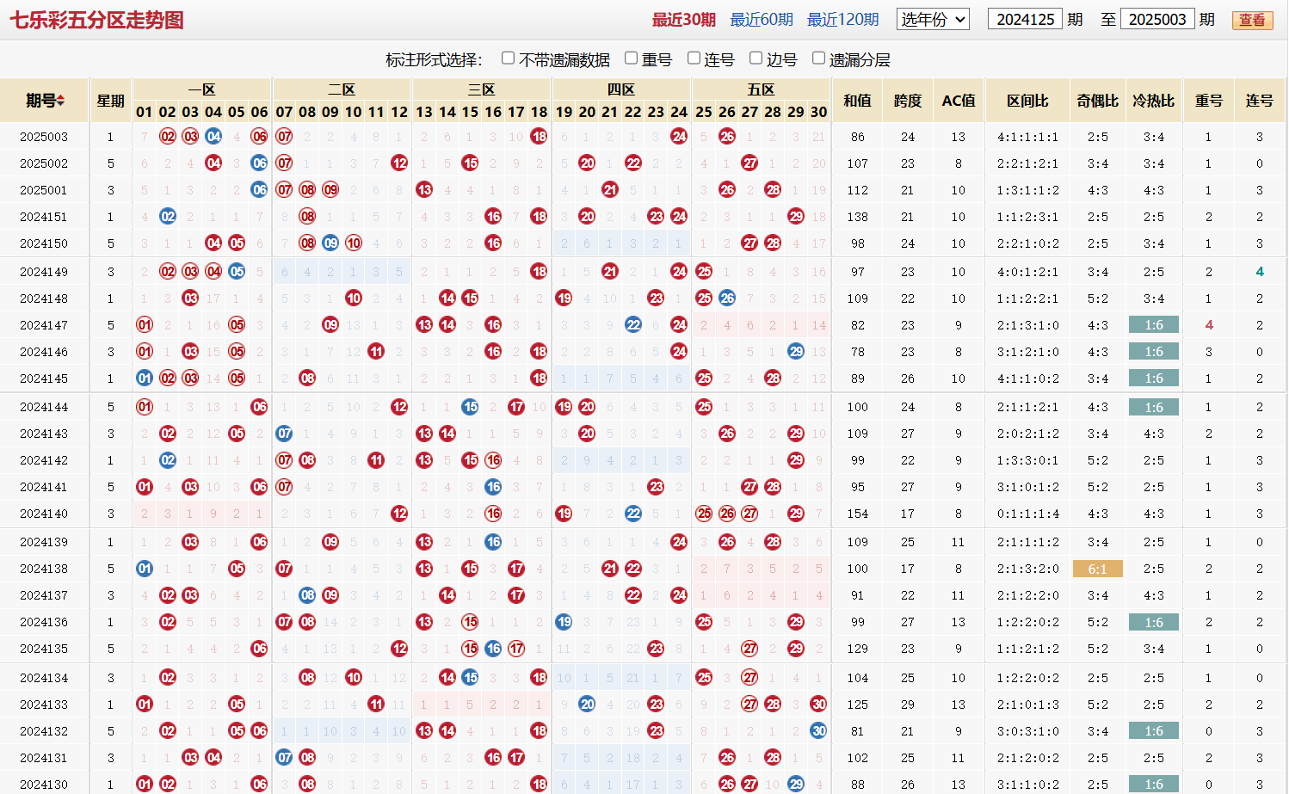Check the 边号 option box
The width and height of the screenshot is (1289, 794).
[756, 58]
